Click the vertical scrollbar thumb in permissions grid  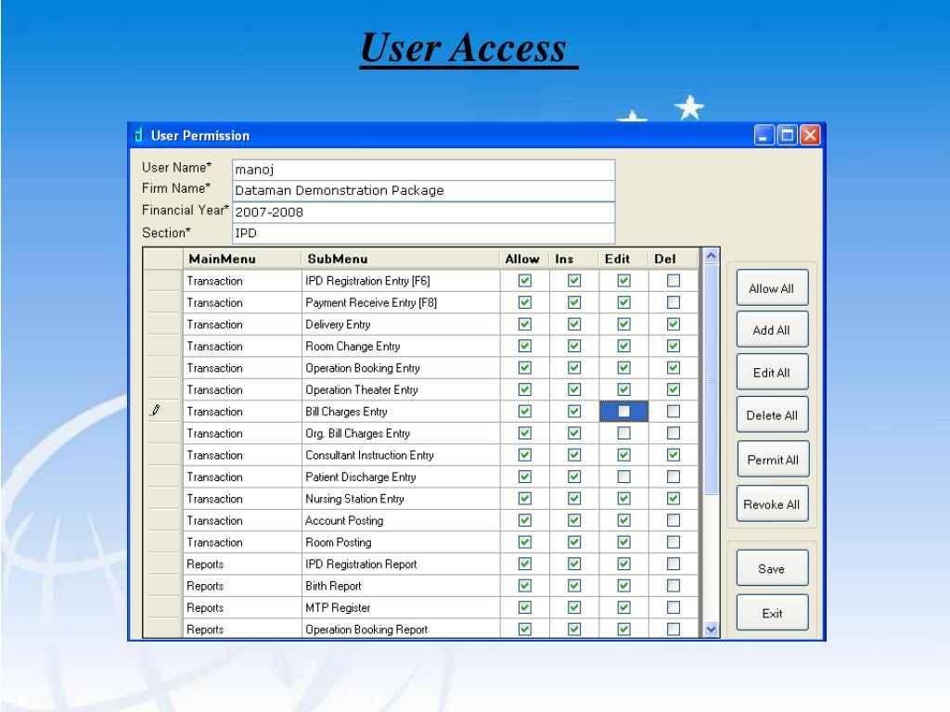712,379
